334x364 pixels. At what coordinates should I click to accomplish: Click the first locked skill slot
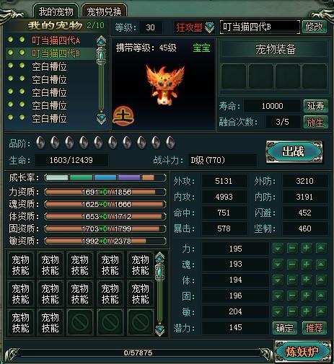80,322
